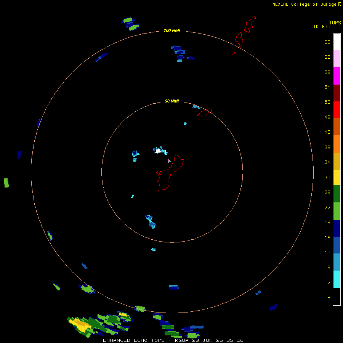This screenshot has height=343, width=343.
Task: Click the dark red (maroon) legend swatch
Action: pos(337,93)
